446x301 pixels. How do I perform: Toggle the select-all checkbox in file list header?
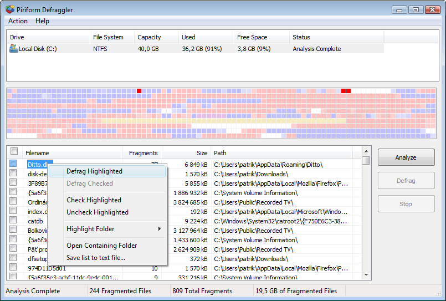pos(14,151)
